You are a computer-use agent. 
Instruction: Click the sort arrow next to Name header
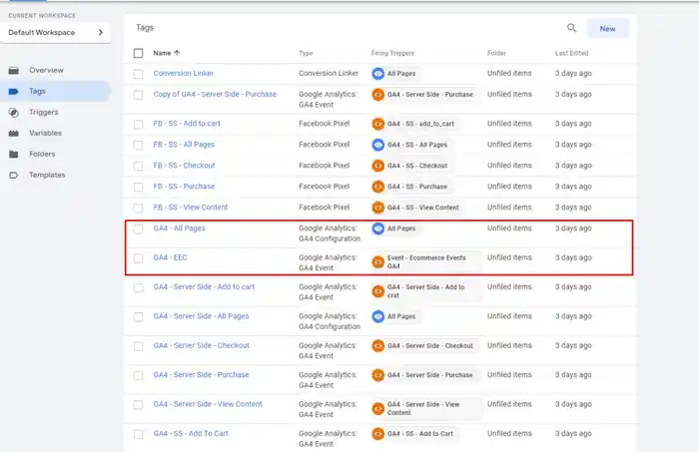[177, 53]
